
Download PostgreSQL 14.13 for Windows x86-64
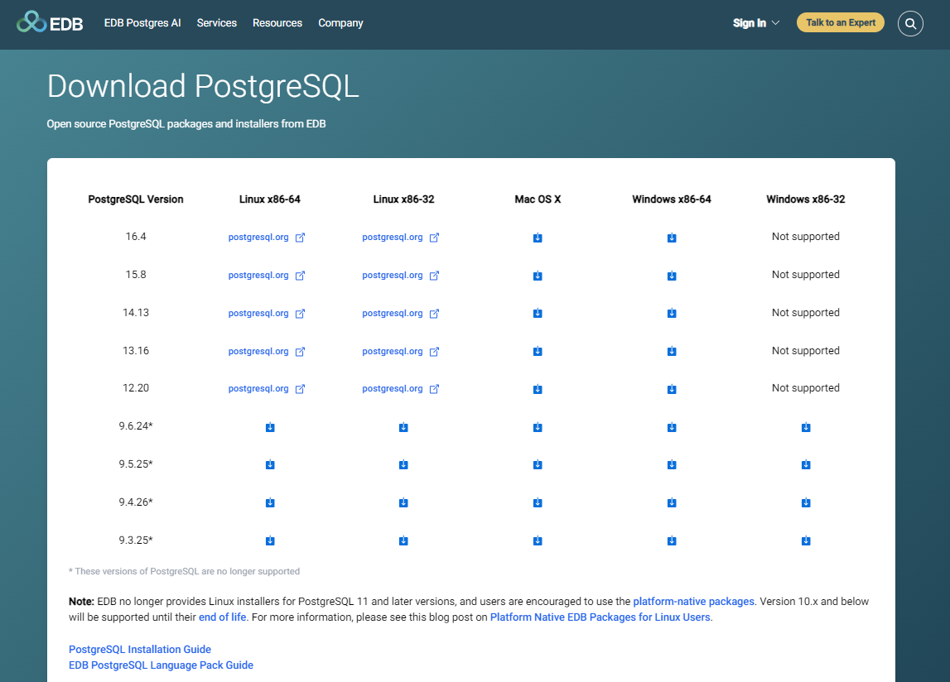[x=672, y=313]
